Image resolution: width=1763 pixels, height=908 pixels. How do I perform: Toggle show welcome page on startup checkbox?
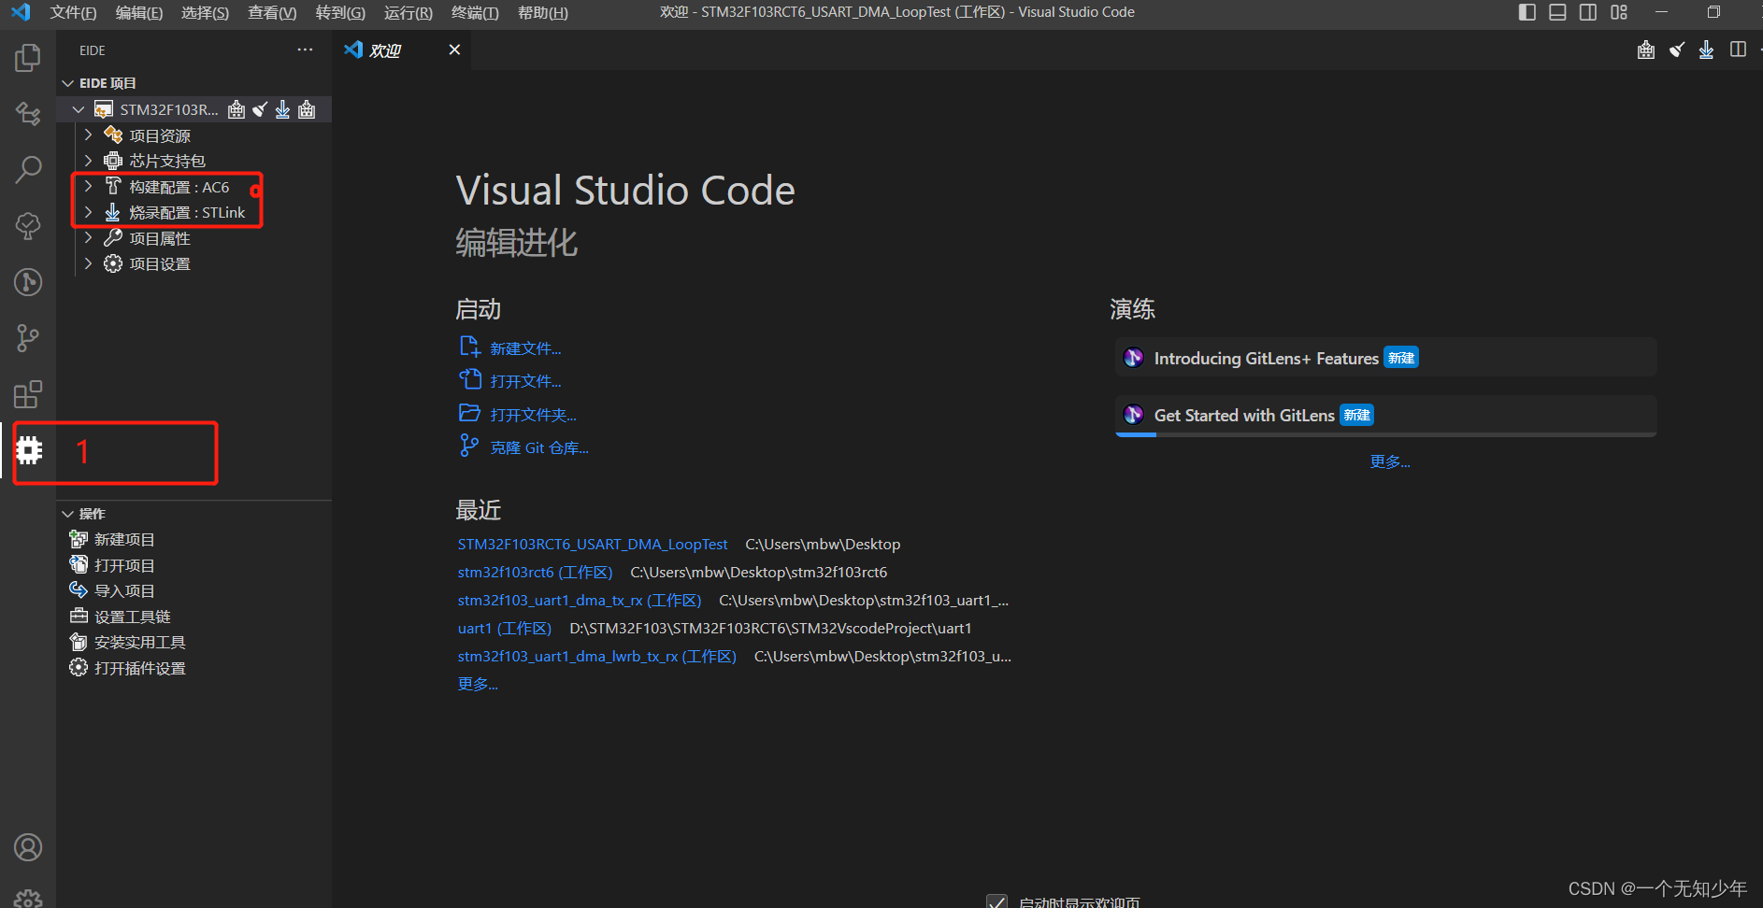(x=996, y=901)
